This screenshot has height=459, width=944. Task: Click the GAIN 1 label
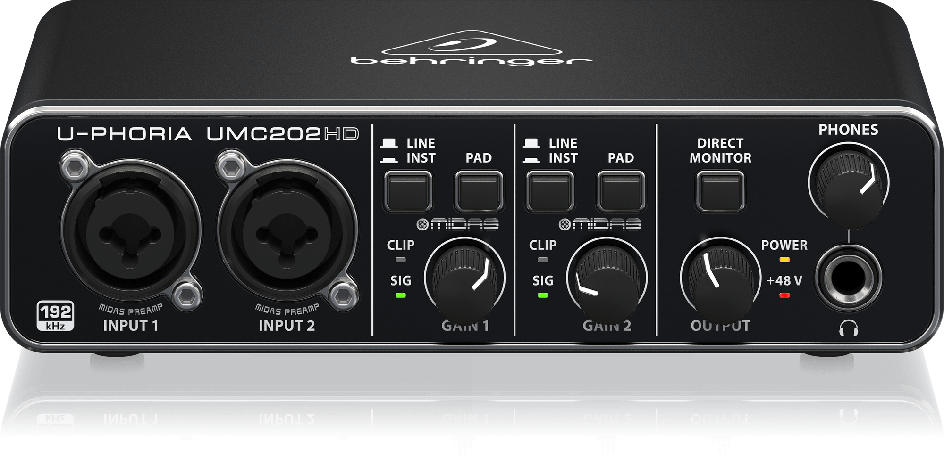click(x=464, y=326)
